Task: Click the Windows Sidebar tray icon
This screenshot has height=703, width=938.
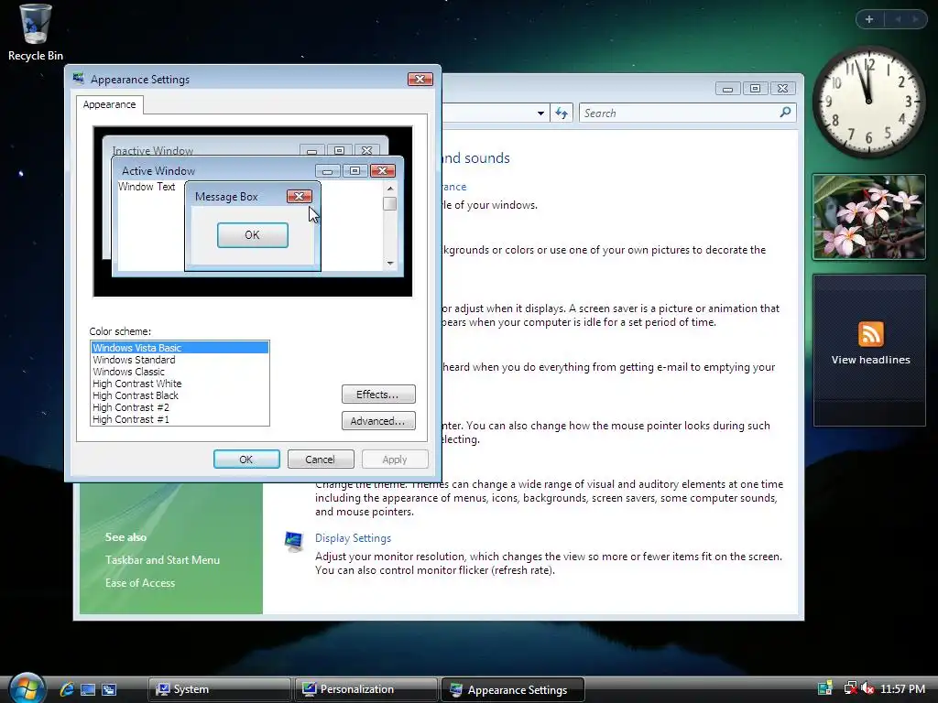Action: [825, 688]
